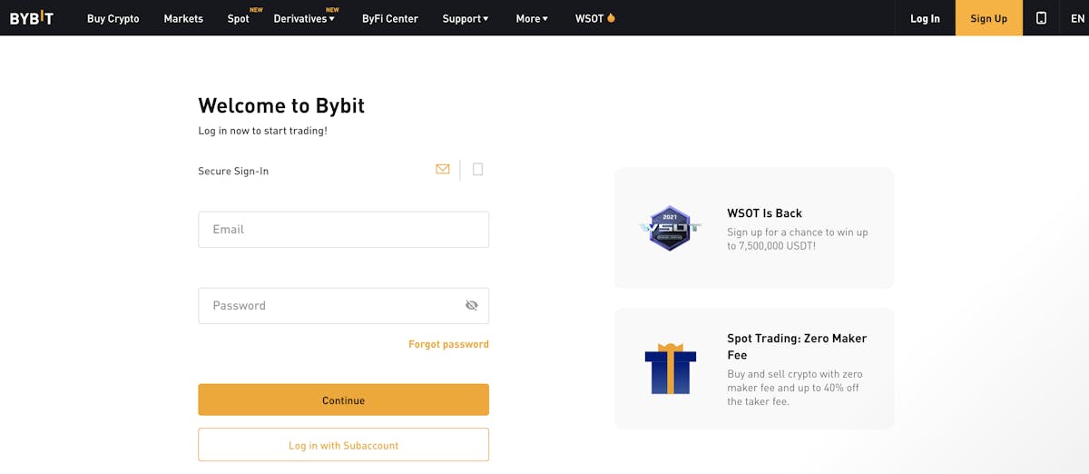Switch to mobile phone sign-in icon
The height and width of the screenshot is (474, 1089).
point(478,169)
